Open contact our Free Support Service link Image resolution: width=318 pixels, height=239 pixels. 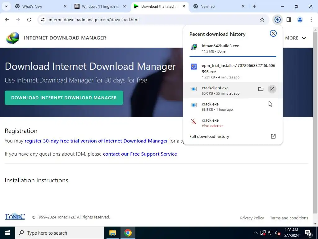tap(140, 154)
